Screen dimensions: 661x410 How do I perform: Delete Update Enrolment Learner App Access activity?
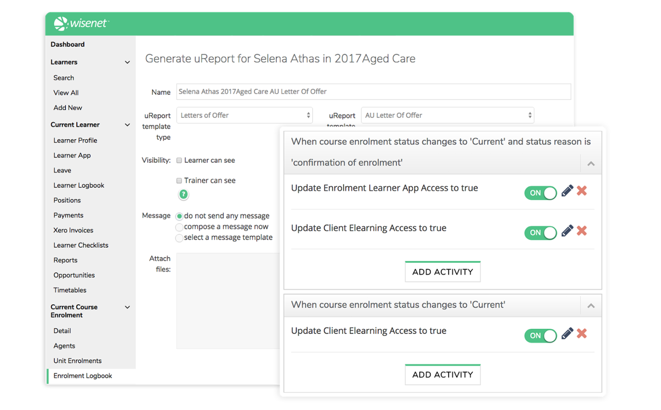582,191
